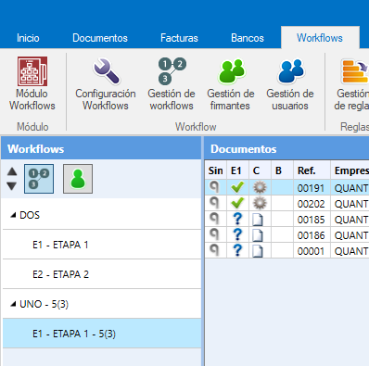This screenshot has width=369, height=366.
Task: Open Gestión de reglas ribbon icon
Action: point(355,71)
